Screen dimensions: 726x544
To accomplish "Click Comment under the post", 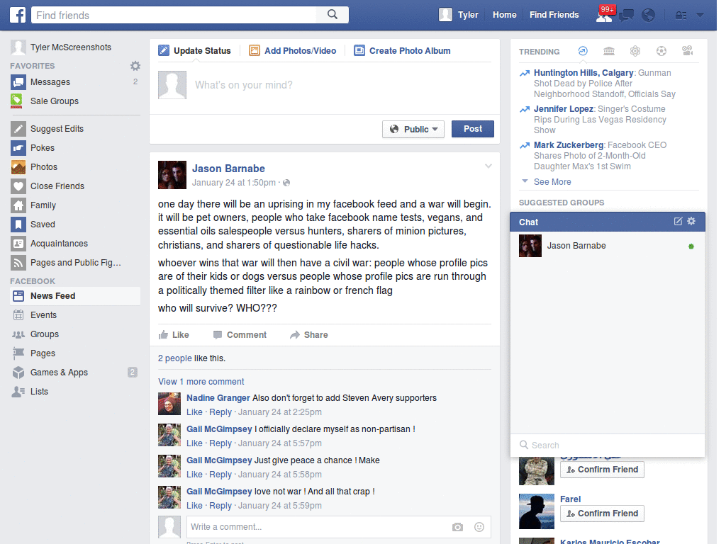I will tap(240, 335).
